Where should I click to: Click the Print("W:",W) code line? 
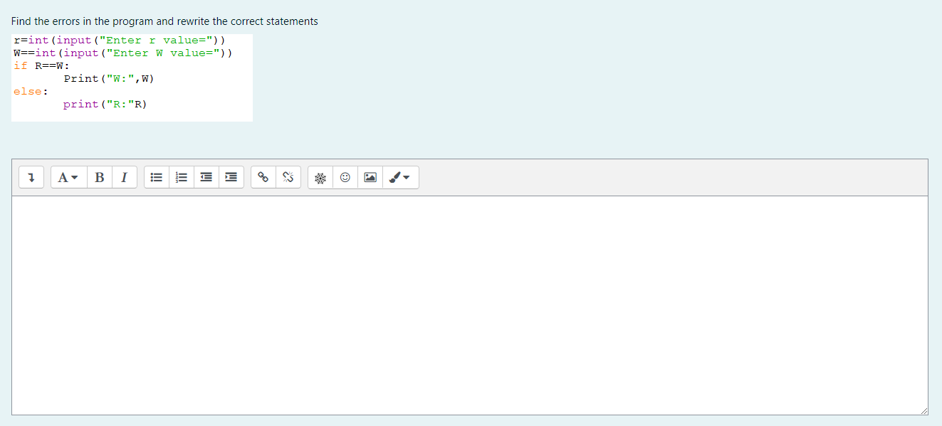[109, 79]
